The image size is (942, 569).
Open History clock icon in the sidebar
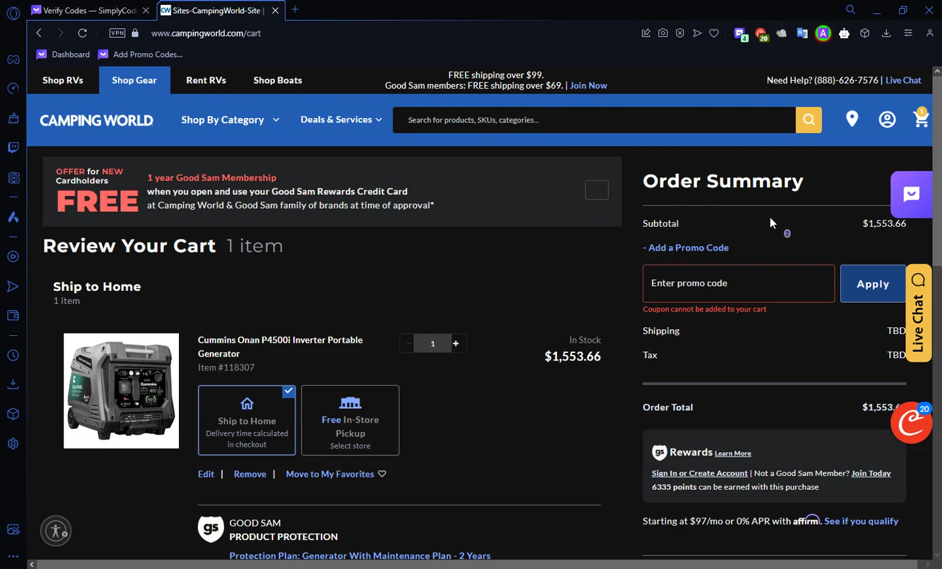(13, 355)
